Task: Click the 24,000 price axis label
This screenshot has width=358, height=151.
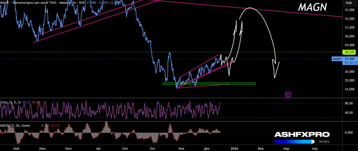Action: coord(349,89)
